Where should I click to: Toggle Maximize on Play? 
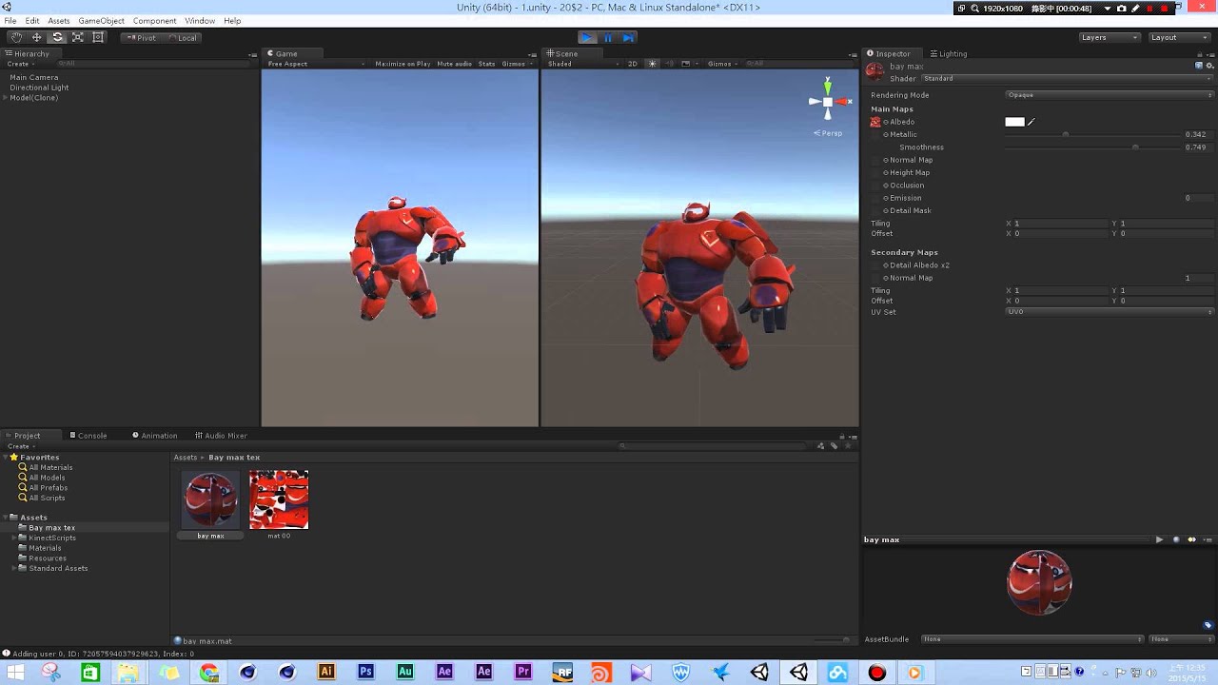(x=403, y=64)
